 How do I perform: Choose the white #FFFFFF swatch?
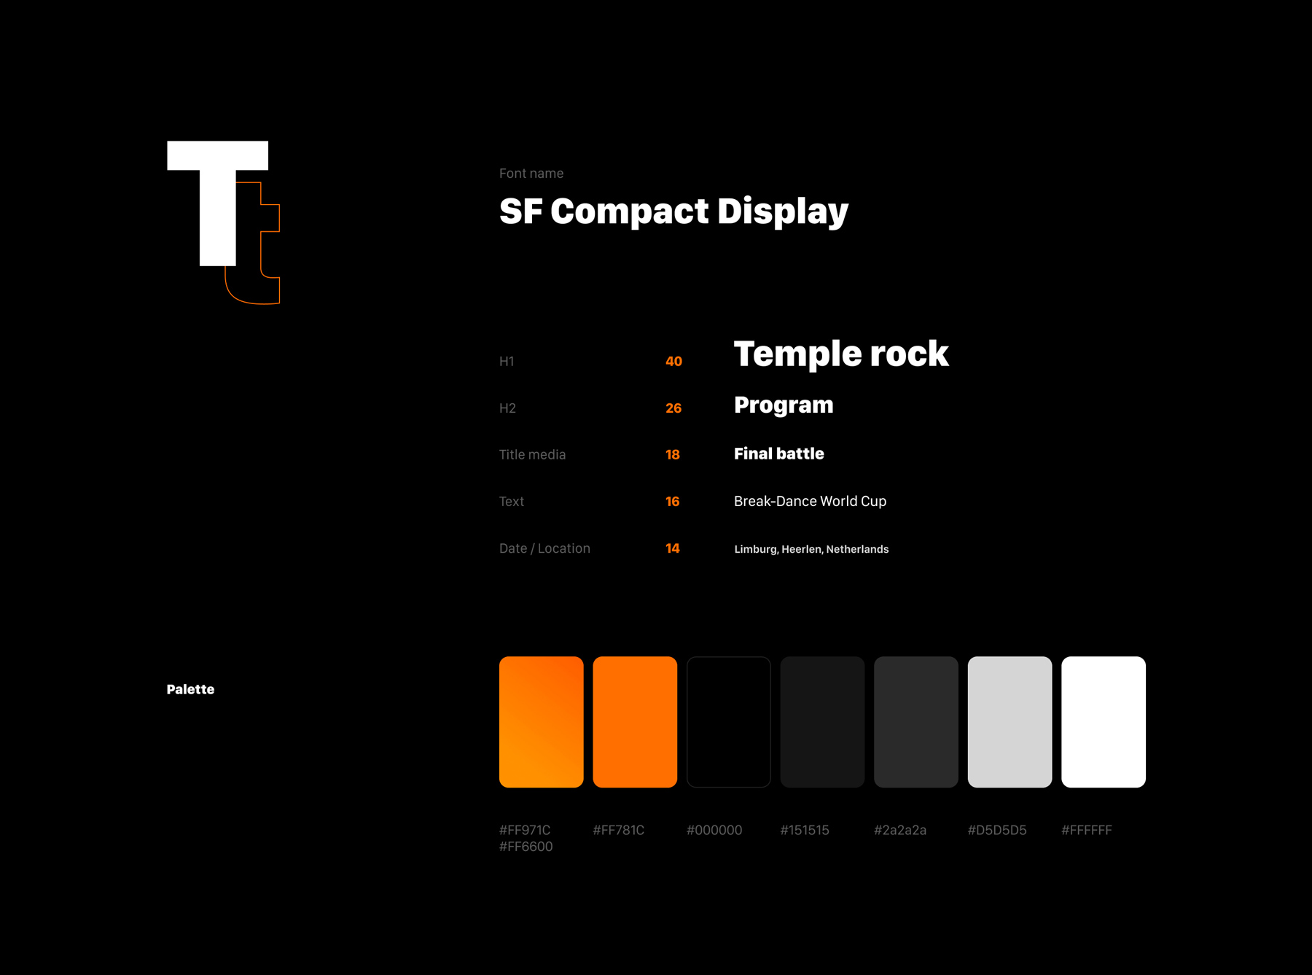coord(1103,721)
